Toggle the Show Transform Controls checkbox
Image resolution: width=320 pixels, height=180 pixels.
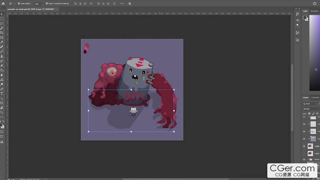47,3
